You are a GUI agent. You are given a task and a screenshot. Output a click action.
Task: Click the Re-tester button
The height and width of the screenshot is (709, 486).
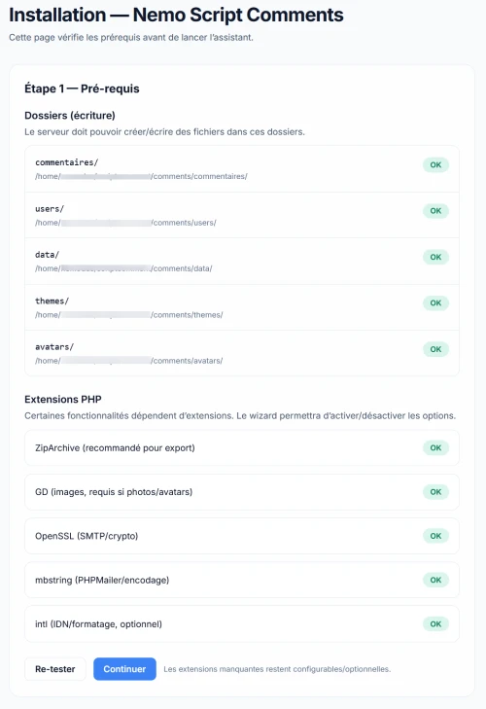coord(55,669)
